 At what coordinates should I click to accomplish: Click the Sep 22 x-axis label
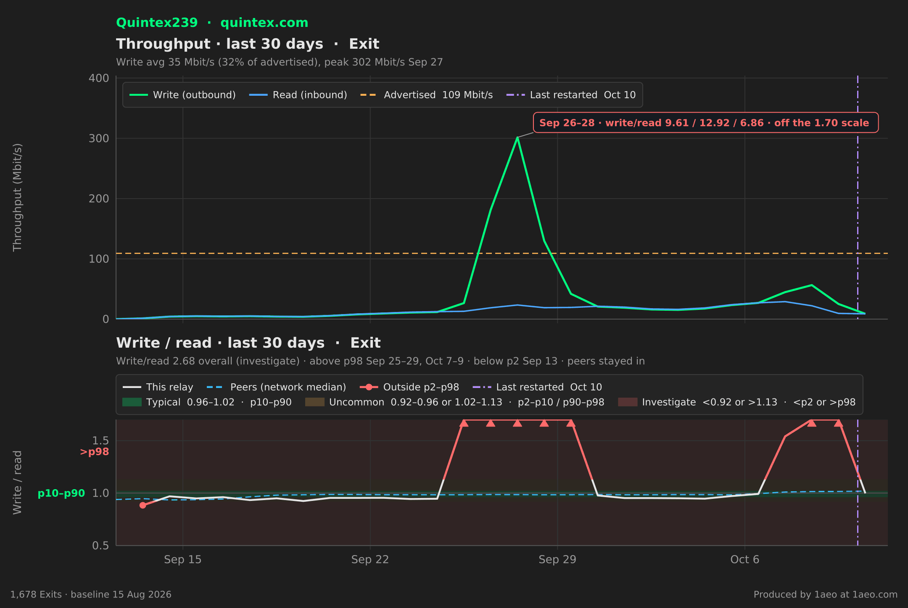coord(370,560)
